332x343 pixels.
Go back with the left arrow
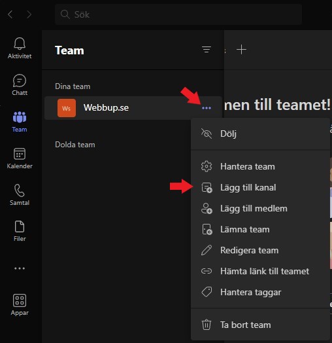[10, 14]
